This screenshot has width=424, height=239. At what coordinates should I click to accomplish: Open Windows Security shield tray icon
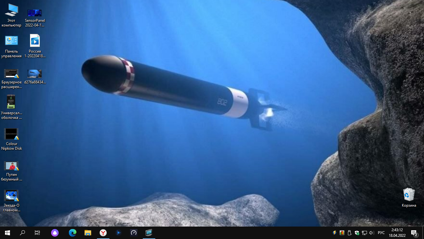pyautogui.click(x=357, y=233)
